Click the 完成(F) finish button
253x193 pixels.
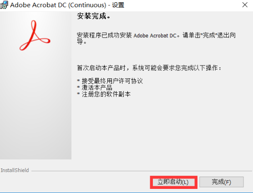[x=221, y=182]
